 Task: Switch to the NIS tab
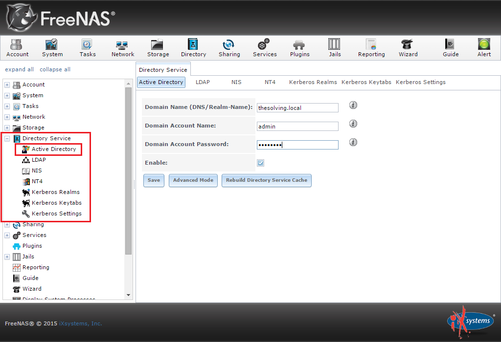point(236,82)
